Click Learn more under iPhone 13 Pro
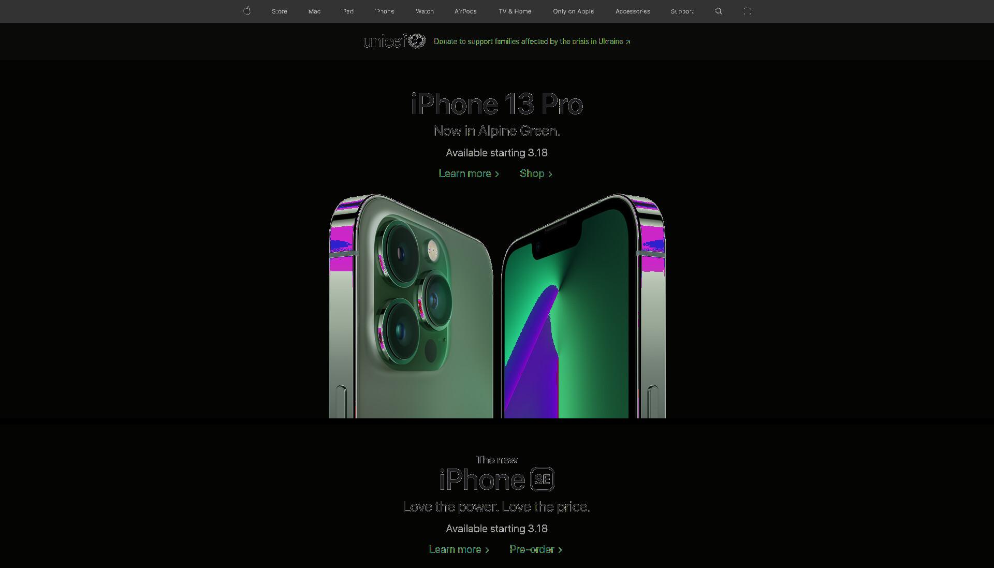 469,173
